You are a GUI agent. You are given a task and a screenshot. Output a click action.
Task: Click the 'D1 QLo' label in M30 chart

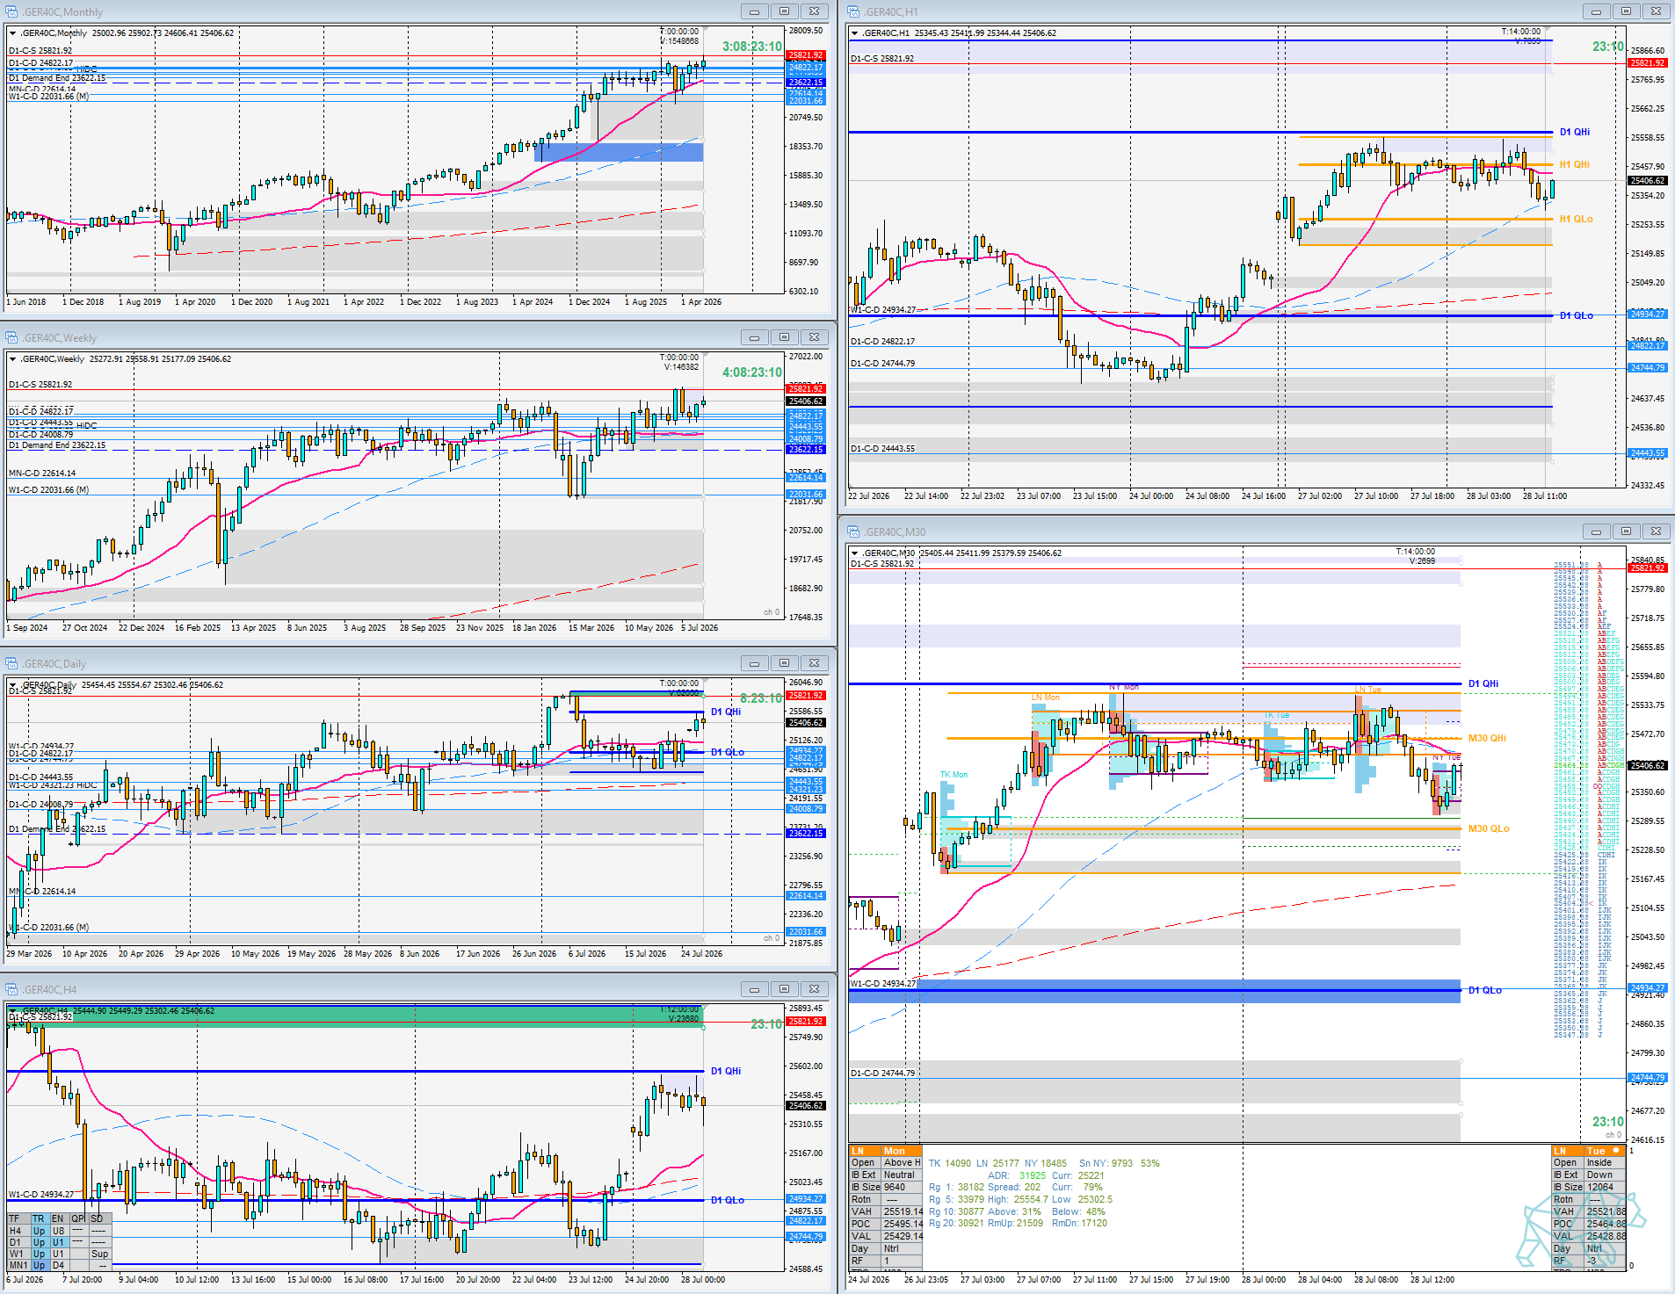tap(1485, 991)
